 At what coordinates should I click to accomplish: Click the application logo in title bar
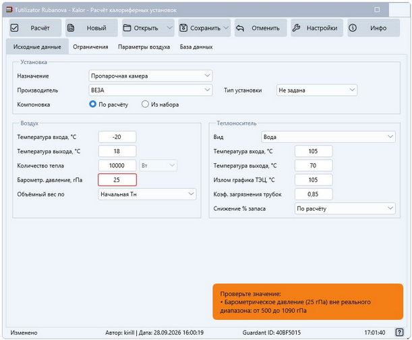point(9,10)
